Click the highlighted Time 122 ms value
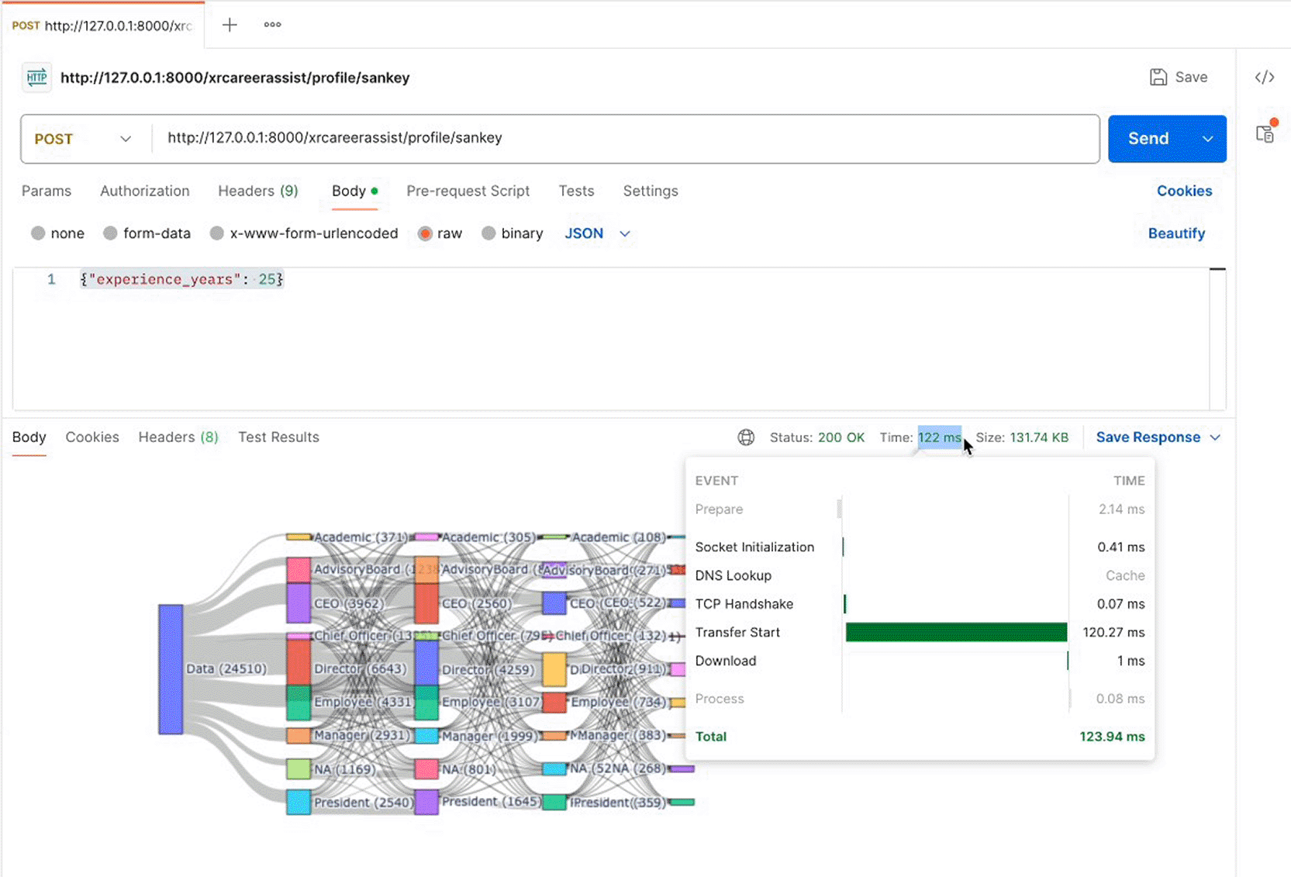1291x877 pixels. tap(939, 437)
